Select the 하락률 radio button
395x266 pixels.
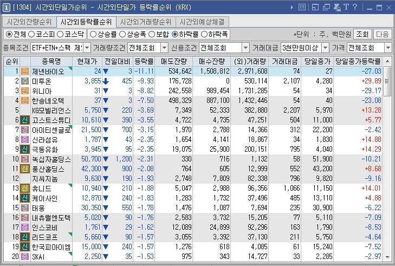(x=175, y=34)
